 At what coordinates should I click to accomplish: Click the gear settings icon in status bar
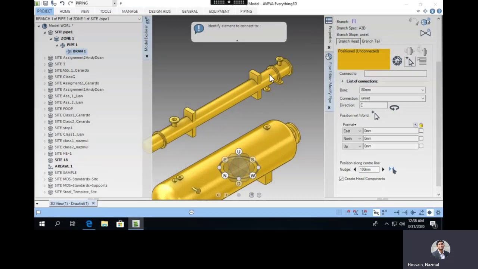[438, 213]
